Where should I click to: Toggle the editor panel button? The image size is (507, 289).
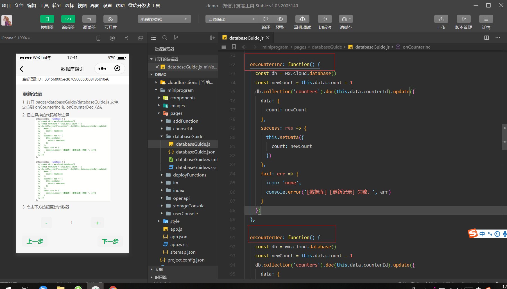point(68,19)
